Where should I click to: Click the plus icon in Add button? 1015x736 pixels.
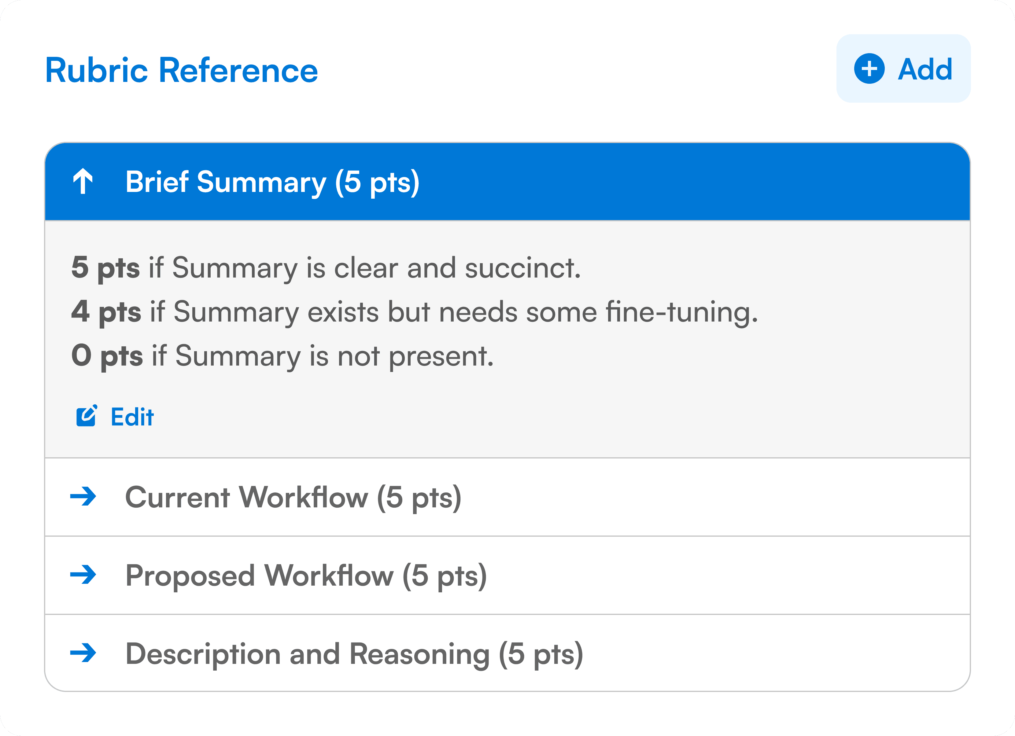pos(869,69)
